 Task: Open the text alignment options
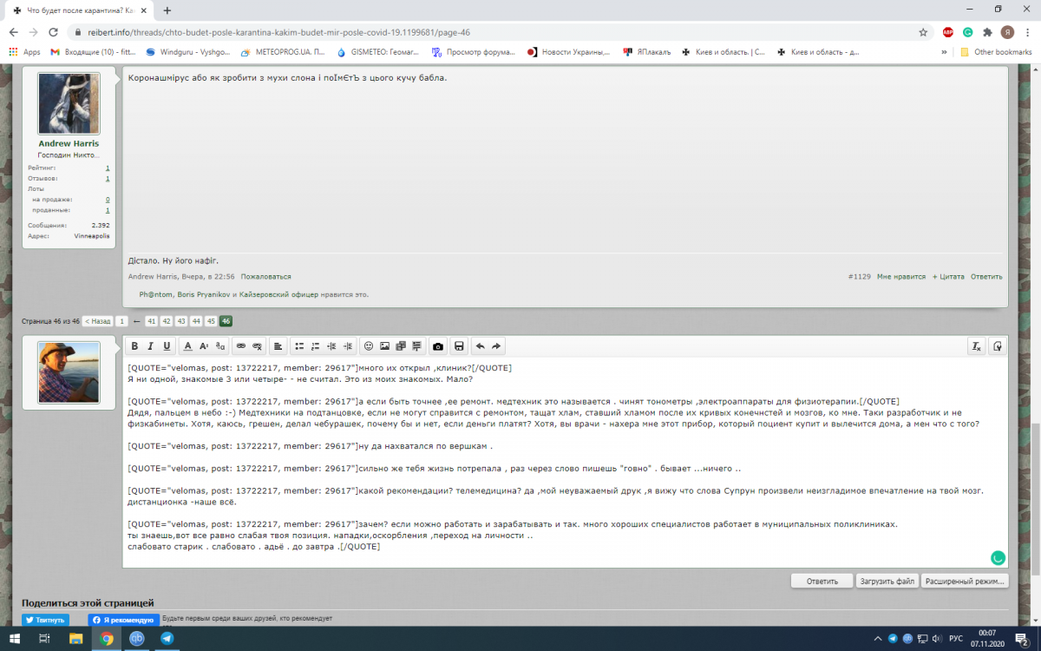tap(278, 346)
